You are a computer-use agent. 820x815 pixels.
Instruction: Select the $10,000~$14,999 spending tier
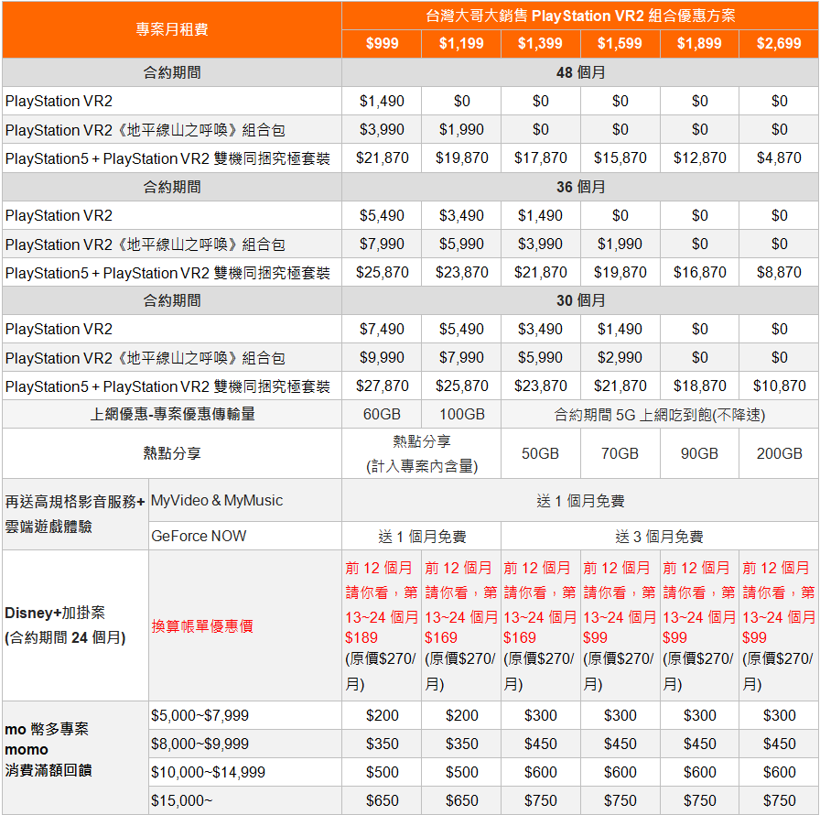245,772
